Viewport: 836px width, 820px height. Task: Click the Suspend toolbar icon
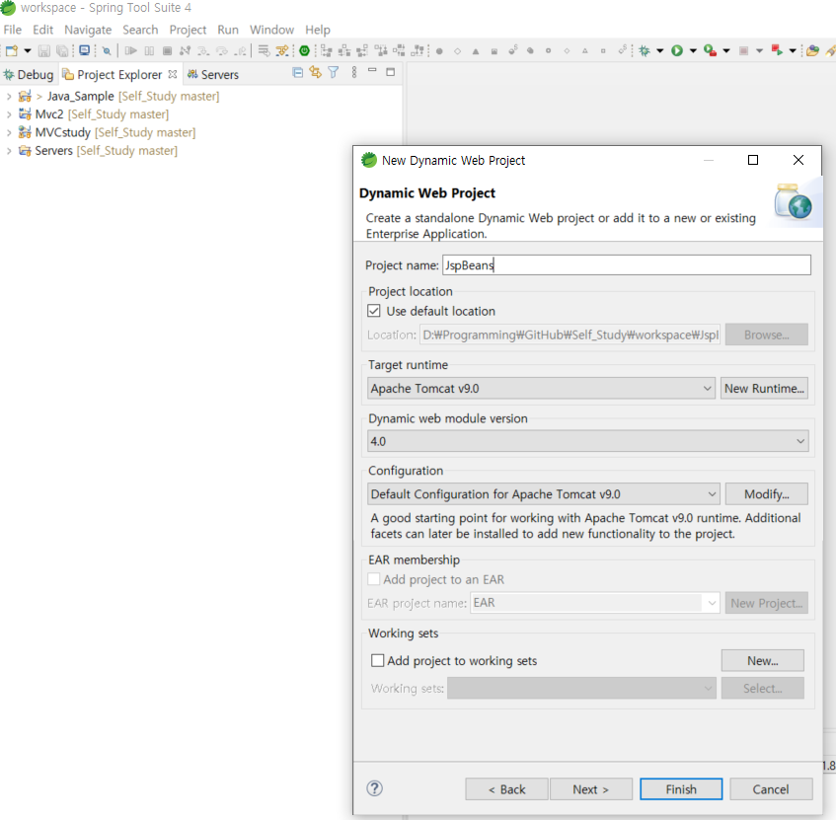coord(149,50)
